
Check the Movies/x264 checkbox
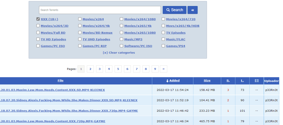[80, 19]
